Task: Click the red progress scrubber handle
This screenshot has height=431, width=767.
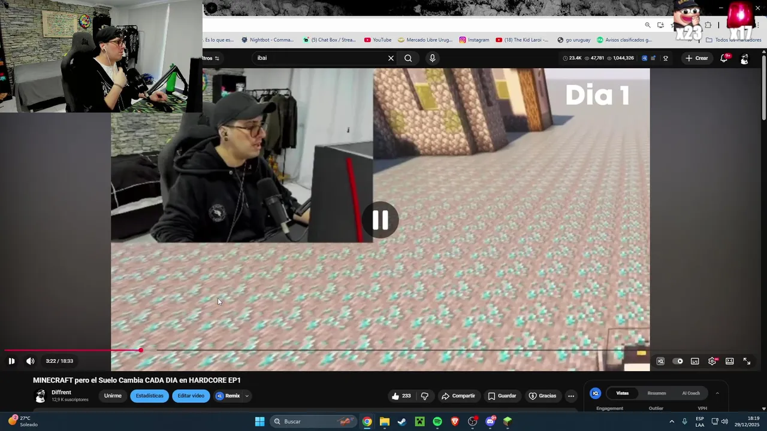Action: (141, 350)
